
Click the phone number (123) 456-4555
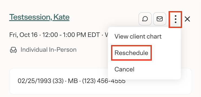[104, 81]
